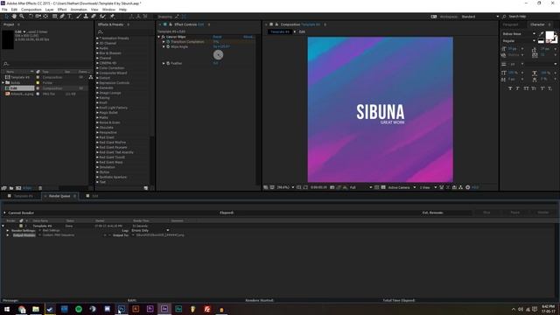Image resolution: width=560 pixels, height=315 pixels.
Task: Delete selected project item with trash icon
Action: [x=40, y=188]
